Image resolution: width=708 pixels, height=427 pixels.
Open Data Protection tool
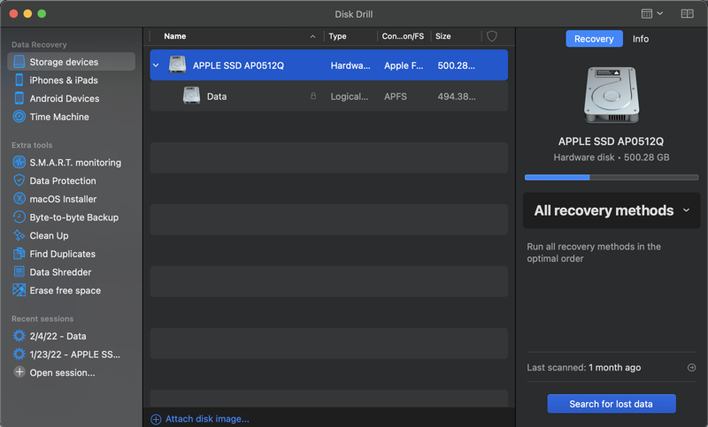pos(62,181)
